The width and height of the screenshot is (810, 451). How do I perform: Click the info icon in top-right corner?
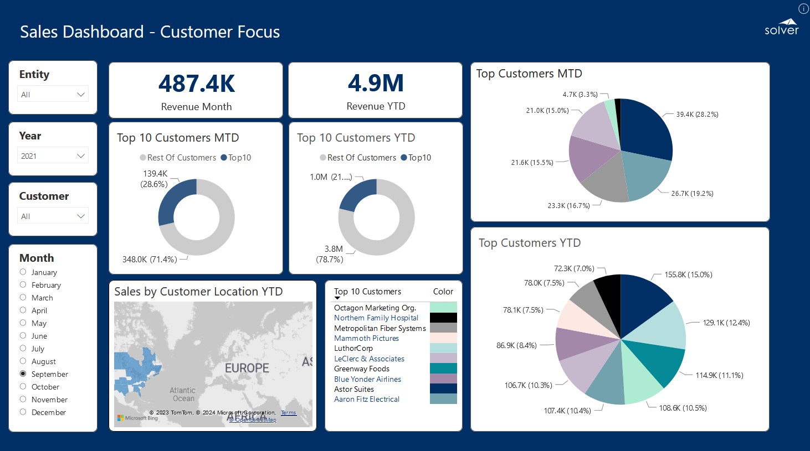coord(803,8)
